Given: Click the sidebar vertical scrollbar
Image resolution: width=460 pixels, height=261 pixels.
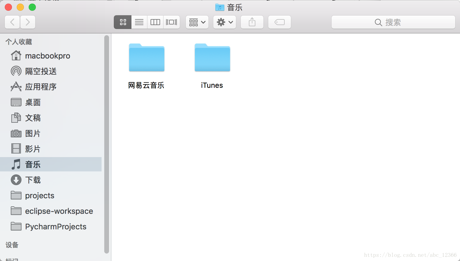Looking at the screenshot, I should [107, 145].
